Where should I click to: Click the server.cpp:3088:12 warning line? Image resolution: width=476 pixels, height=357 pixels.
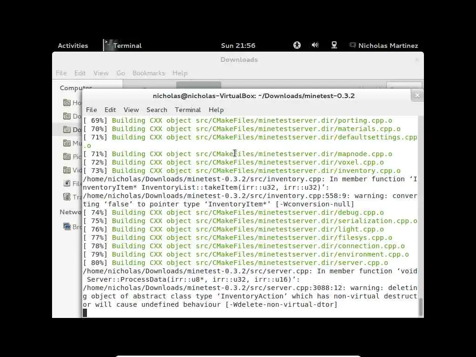point(250,288)
